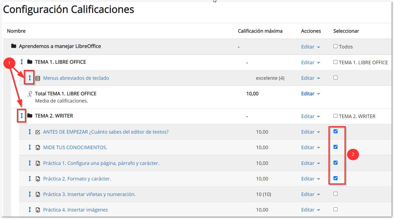Click move icon for TEMA 2. WRITER
This screenshot has height=219, width=394.
(22, 116)
